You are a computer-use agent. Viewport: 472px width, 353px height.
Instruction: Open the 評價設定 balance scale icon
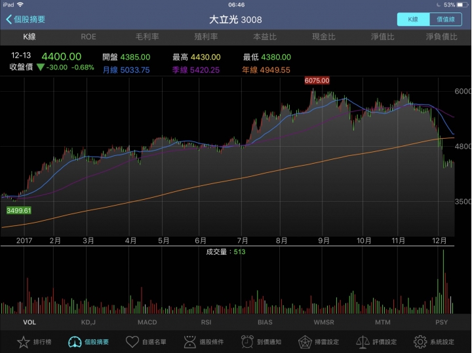[363, 342]
